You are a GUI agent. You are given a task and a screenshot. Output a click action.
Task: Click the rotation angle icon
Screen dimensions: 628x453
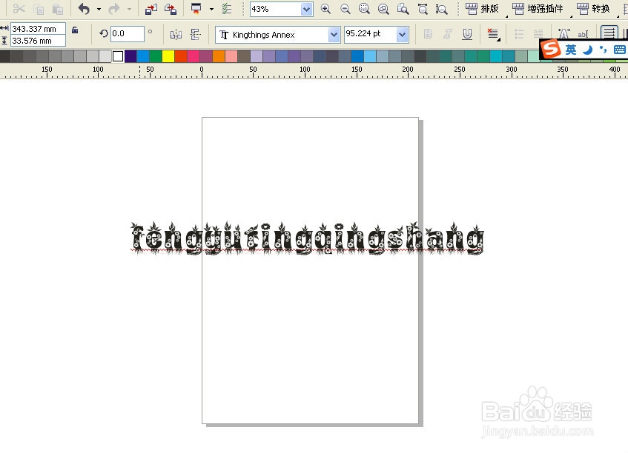coord(103,33)
